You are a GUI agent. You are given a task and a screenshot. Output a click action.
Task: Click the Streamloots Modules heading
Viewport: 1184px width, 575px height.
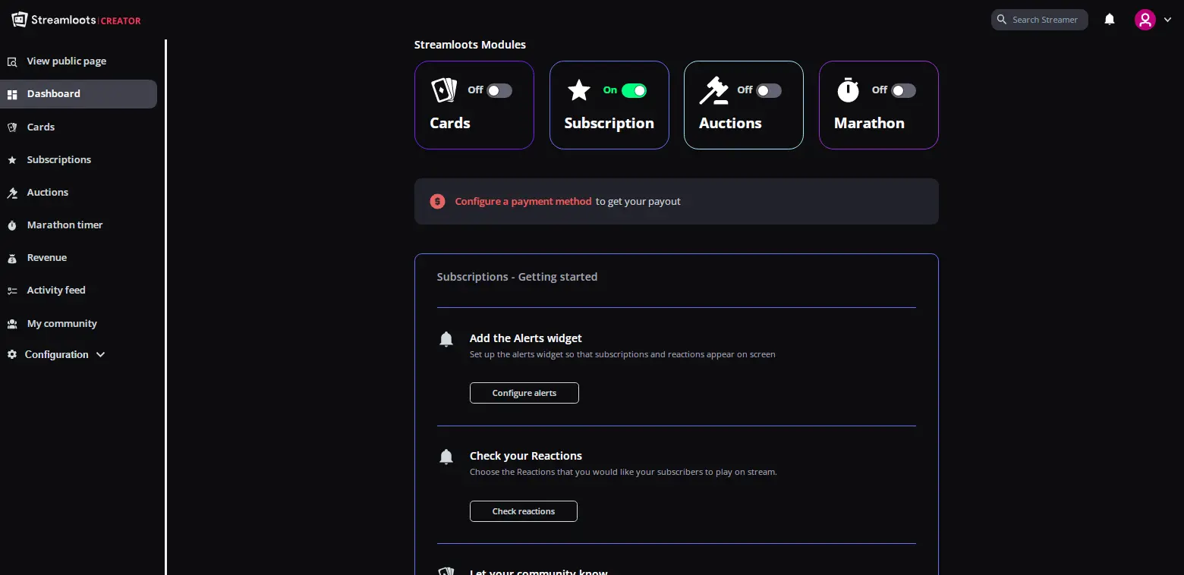(x=470, y=45)
